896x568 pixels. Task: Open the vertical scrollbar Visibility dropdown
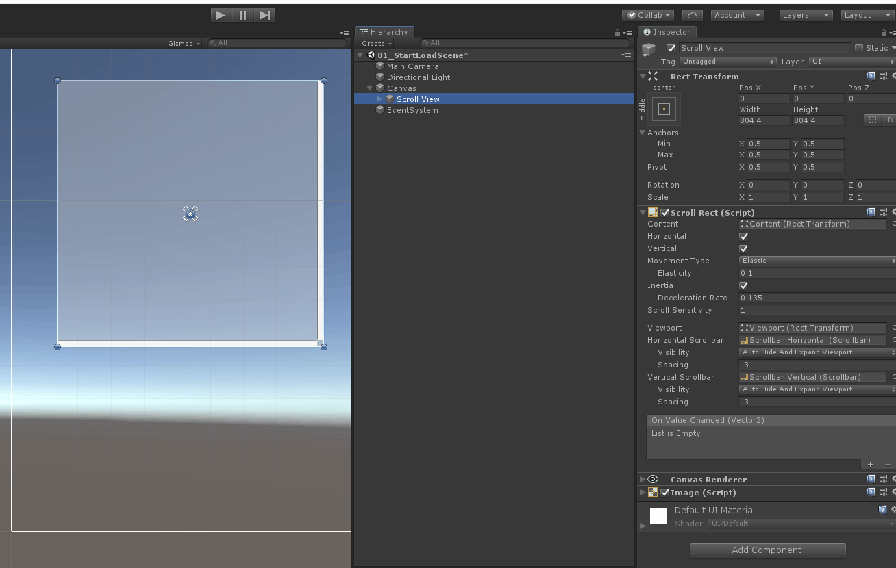815,389
